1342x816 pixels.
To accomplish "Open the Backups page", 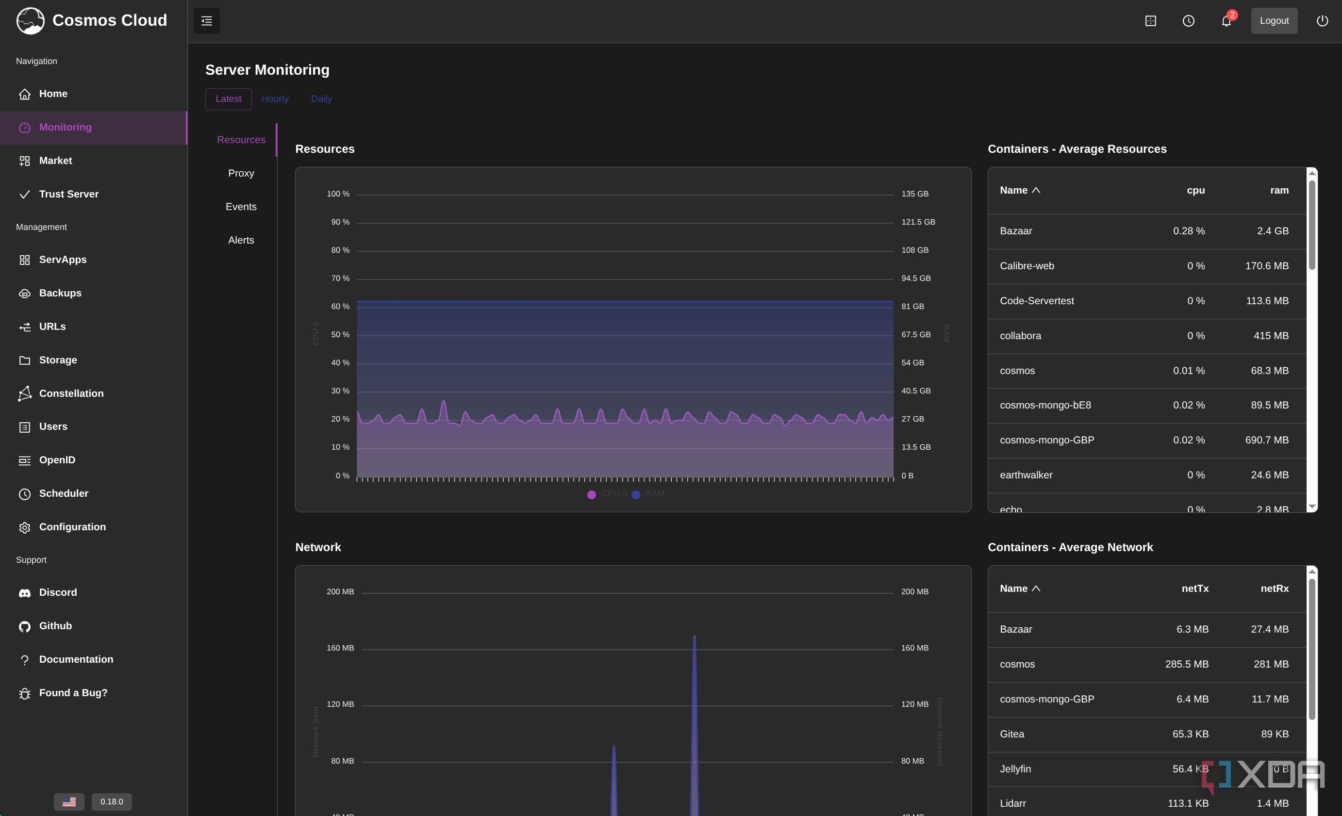I will click(x=94, y=293).
